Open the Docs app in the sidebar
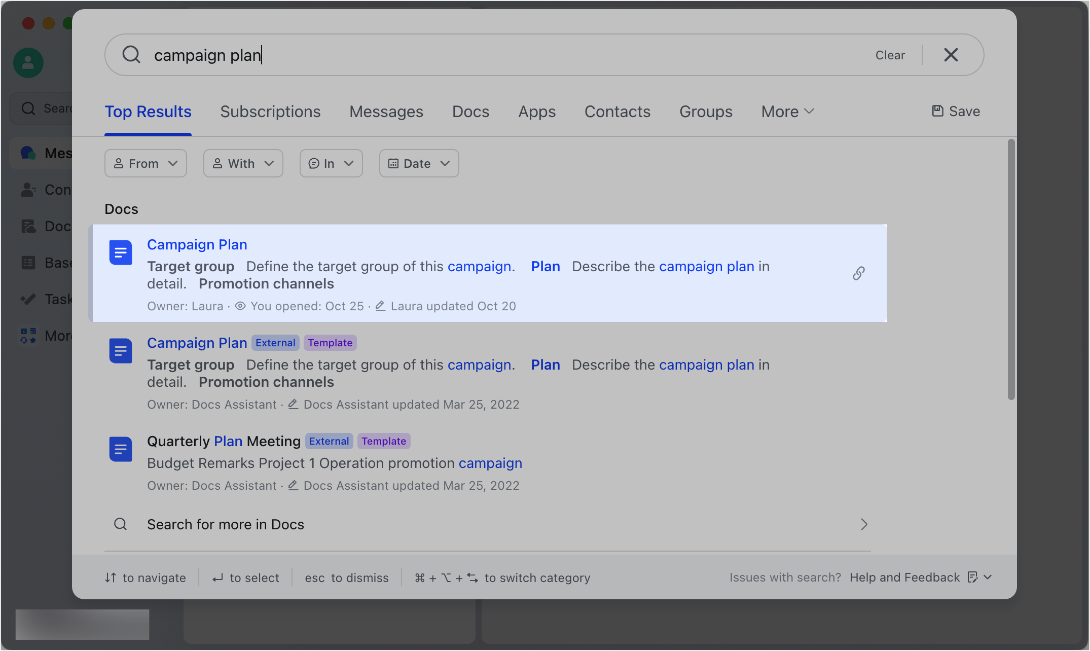Screen dimensions: 1090x651 [x=29, y=226]
